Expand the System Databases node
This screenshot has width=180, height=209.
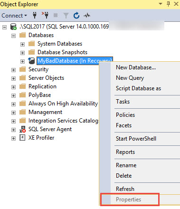(22, 44)
